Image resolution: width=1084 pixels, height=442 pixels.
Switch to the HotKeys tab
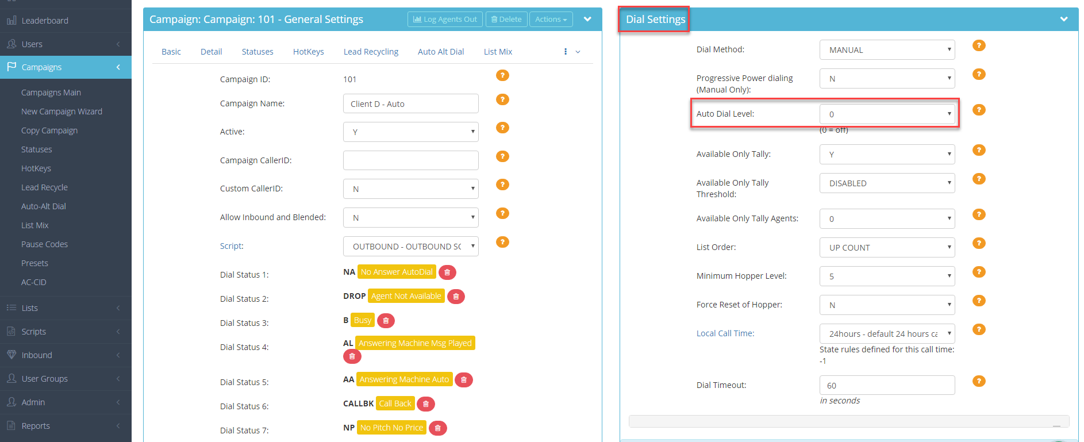point(309,52)
